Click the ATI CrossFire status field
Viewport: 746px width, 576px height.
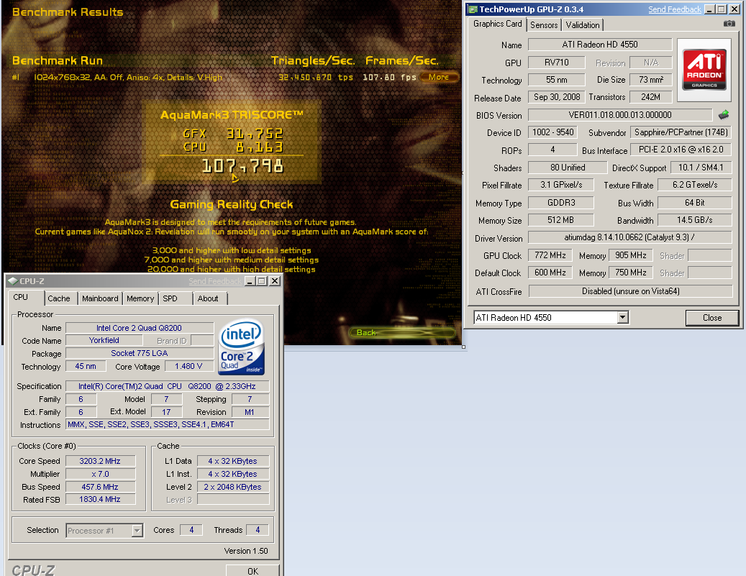click(630, 291)
